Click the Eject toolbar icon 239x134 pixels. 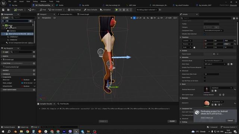tap(127, 10)
